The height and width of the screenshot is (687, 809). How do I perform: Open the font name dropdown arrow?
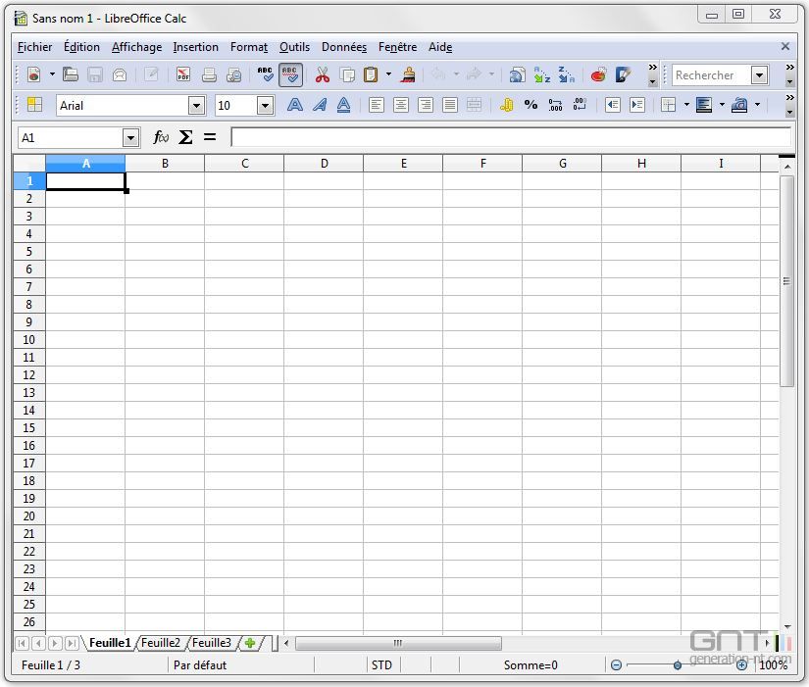(x=196, y=106)
